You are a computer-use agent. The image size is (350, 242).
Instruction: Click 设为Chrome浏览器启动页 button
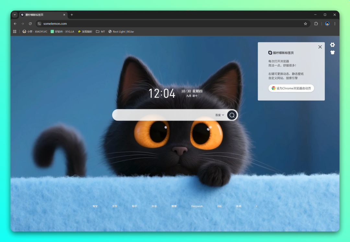(x=291, y=88)
